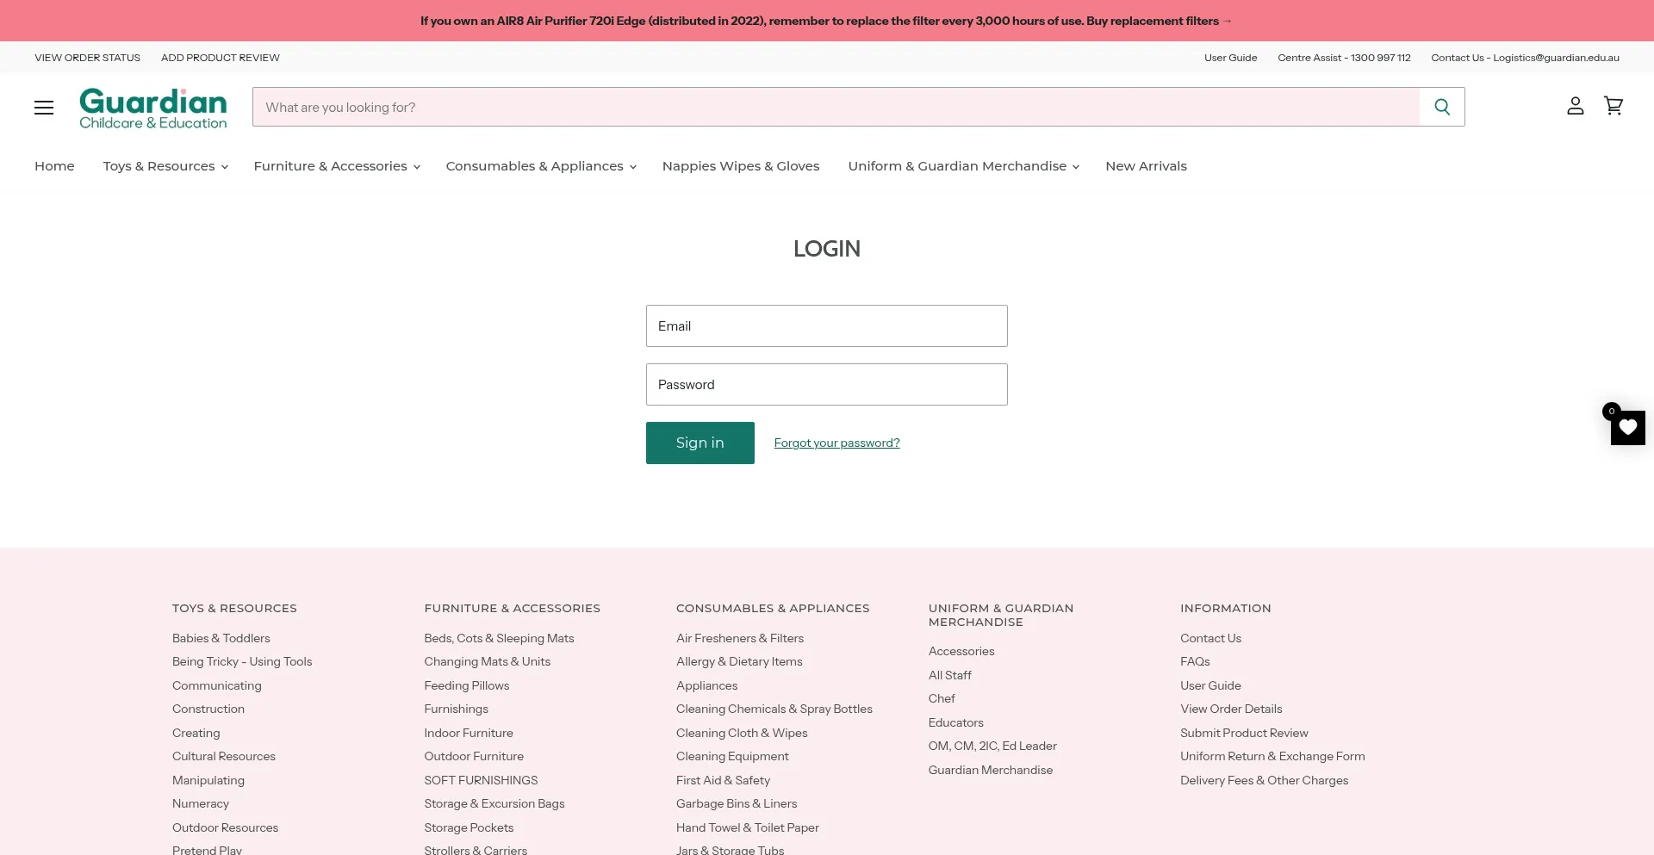Focus the Email input field
Screen dimensions: 1654x855
pos(826,325)
